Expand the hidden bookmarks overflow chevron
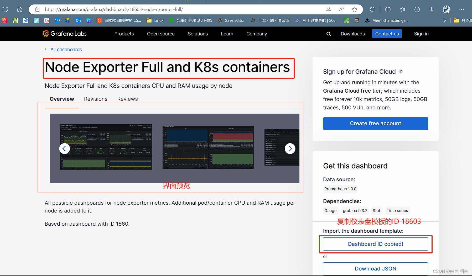 (444, 20)
